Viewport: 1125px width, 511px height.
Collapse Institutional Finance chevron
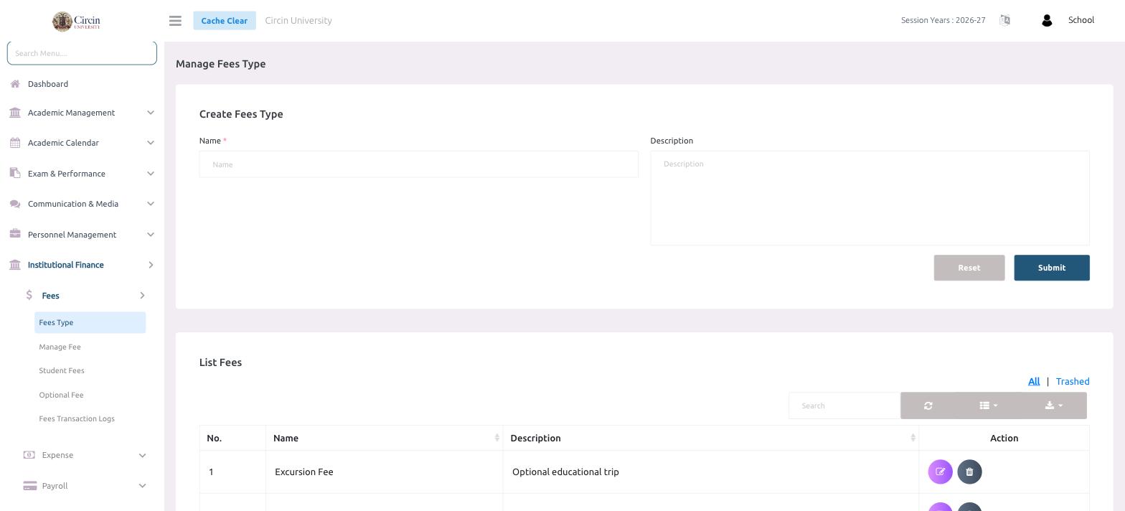coord(151,265)
